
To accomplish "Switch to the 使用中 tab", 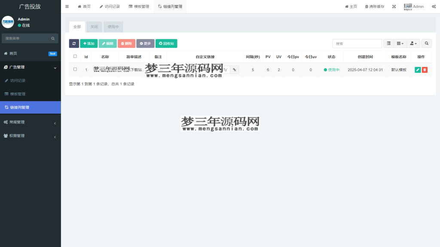I will tap(113, 27).
